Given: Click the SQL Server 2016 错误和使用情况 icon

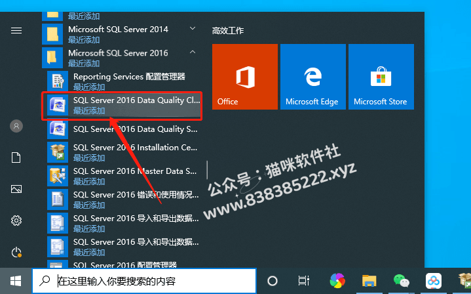Looking at the screenshot, I should point(58,199).
